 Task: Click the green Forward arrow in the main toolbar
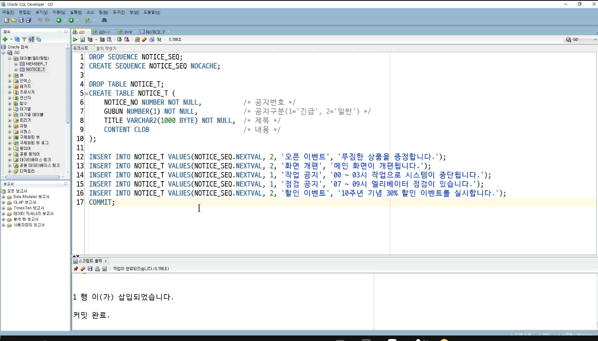[71, 20]
